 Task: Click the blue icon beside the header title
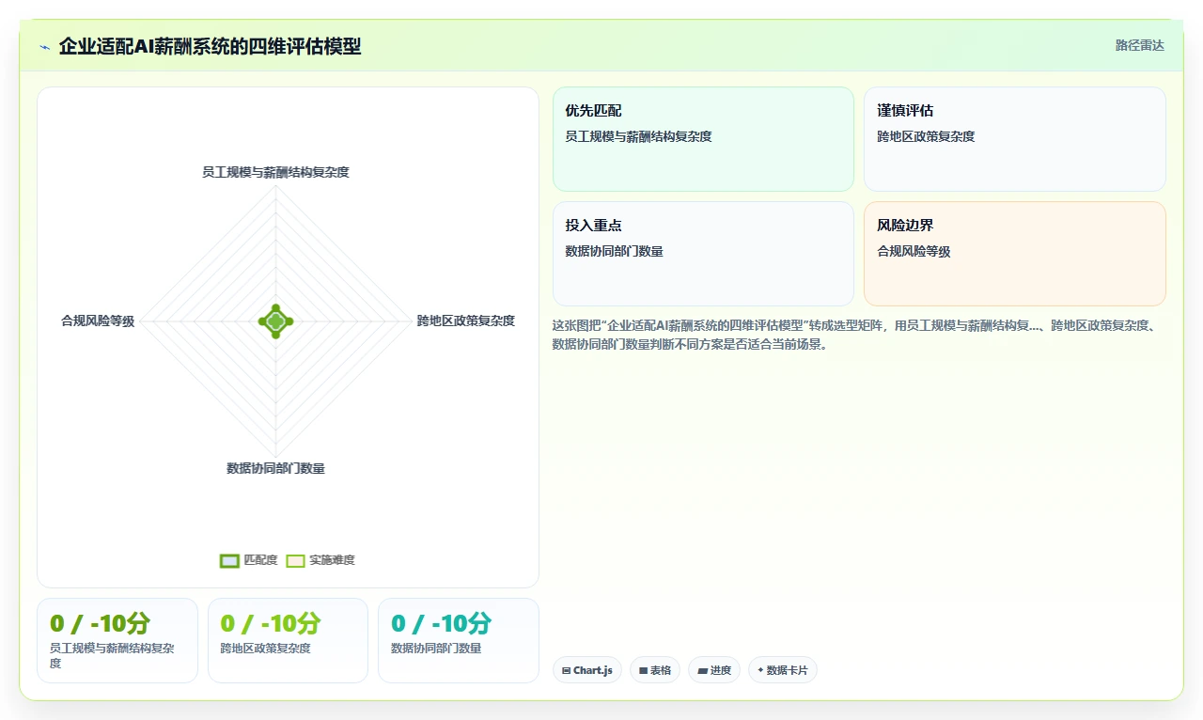point(44,46)
